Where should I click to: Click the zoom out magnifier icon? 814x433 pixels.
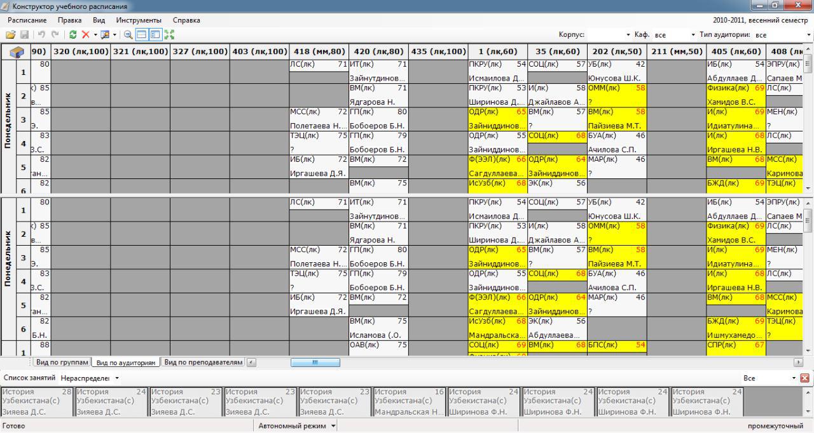tap(128, 34)
